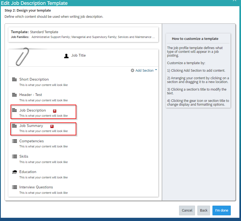Viewport: 241px width, 221px height.
Task: Click the Header - Test section lines icon
Action: click(14, 95)
